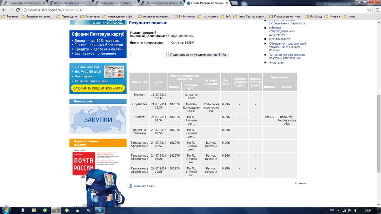
Task: Click the 'наверх' link
Action: pos(302,183)
